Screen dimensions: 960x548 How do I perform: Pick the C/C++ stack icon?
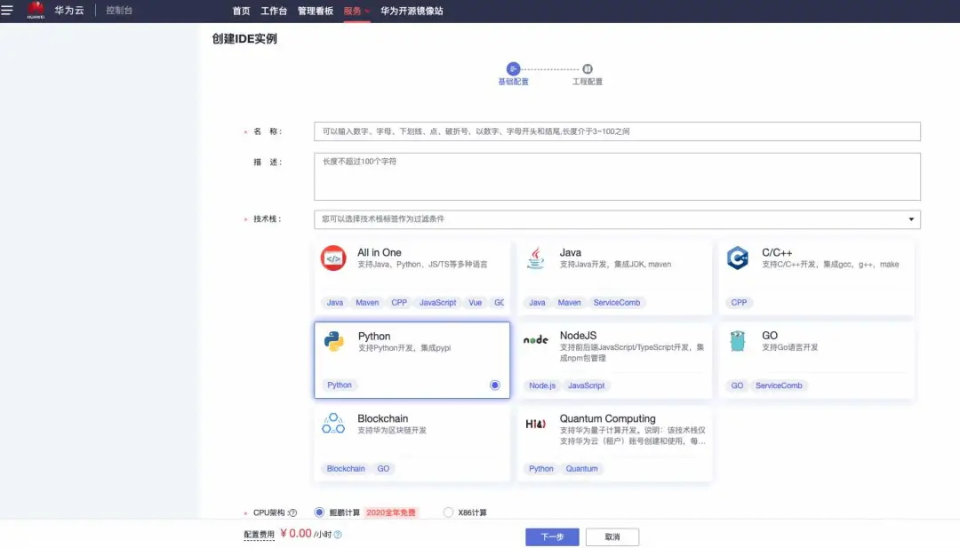737,258
